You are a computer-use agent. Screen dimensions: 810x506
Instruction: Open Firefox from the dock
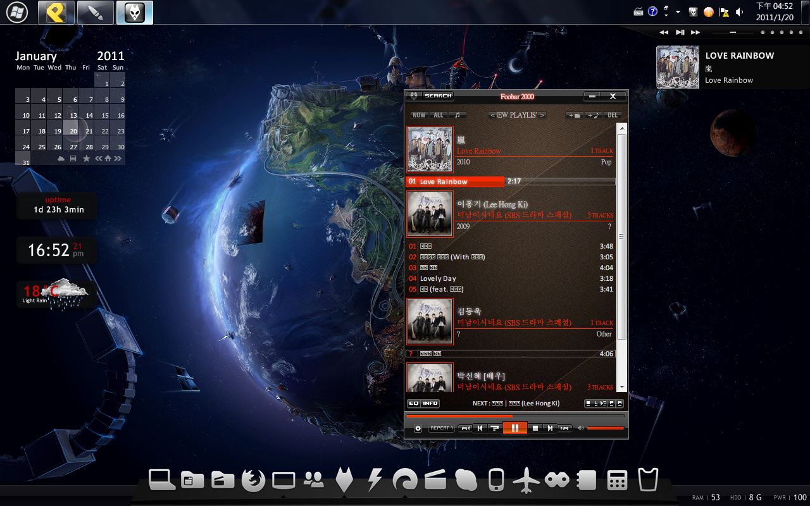pyautogui.click(x=253, y=481)
